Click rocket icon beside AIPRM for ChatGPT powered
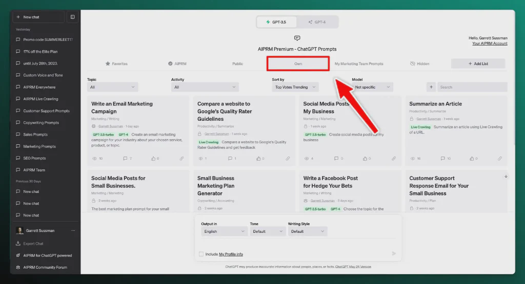The height and width of the screenshot is (284, 525). click(x=18, y=255)
